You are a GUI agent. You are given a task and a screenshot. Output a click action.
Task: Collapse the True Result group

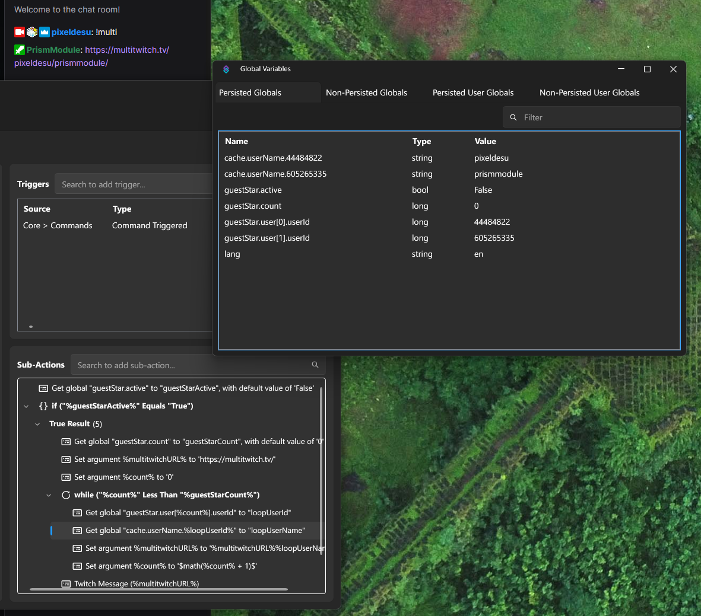pyautogui.click(x=37, y=424)
